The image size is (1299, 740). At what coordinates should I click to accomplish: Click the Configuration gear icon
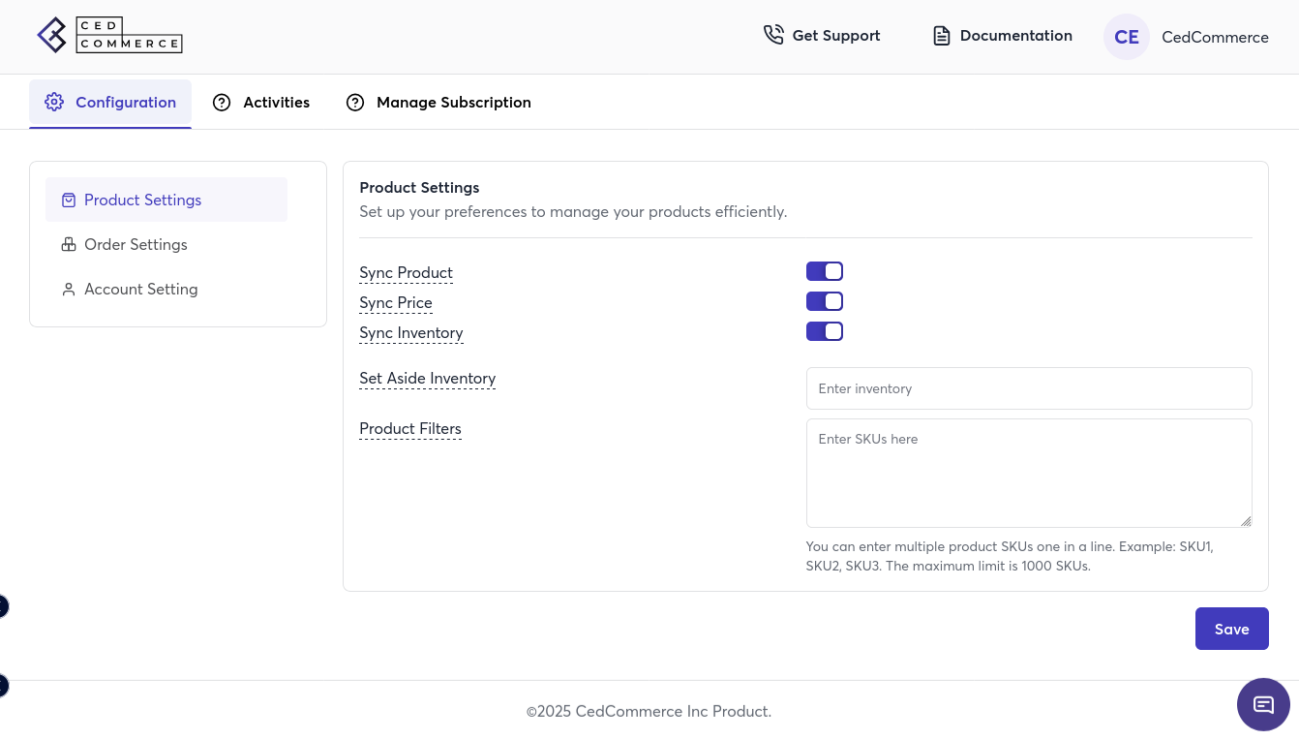coord(54,103)
